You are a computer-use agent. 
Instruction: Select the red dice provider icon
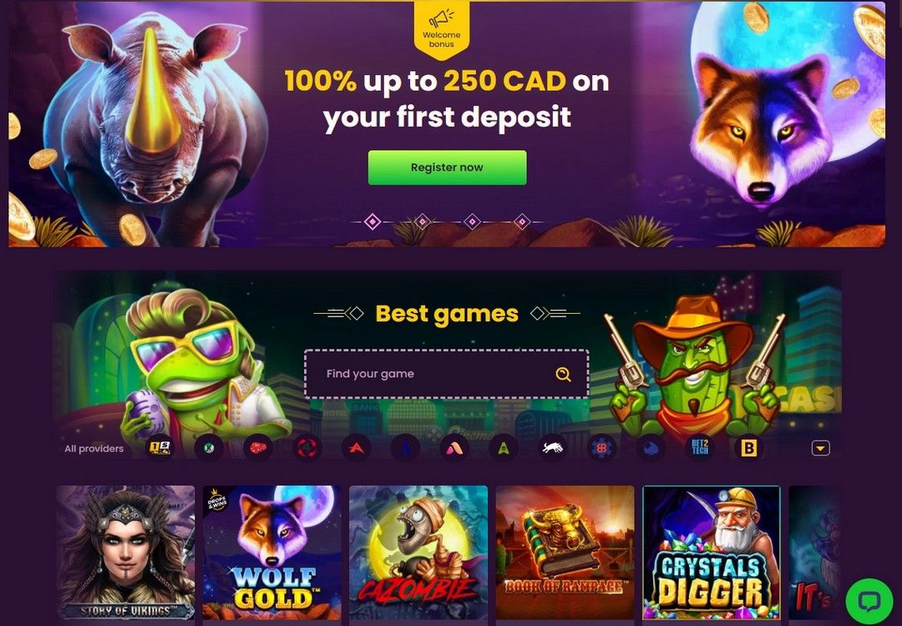click(x=258, y=448)
